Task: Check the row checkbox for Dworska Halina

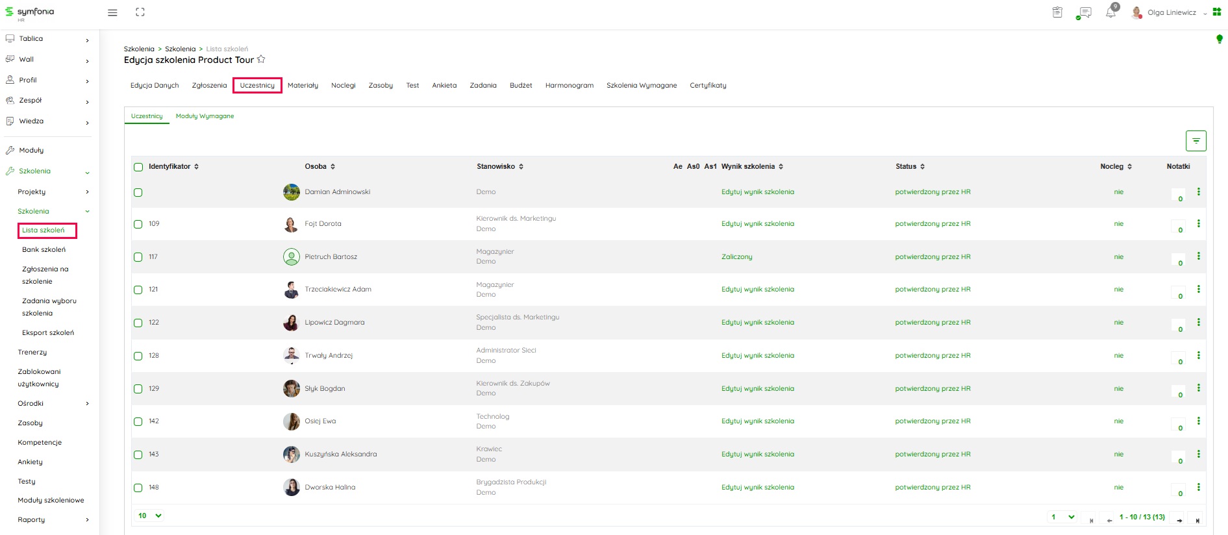Action: [x=138, y=488]
